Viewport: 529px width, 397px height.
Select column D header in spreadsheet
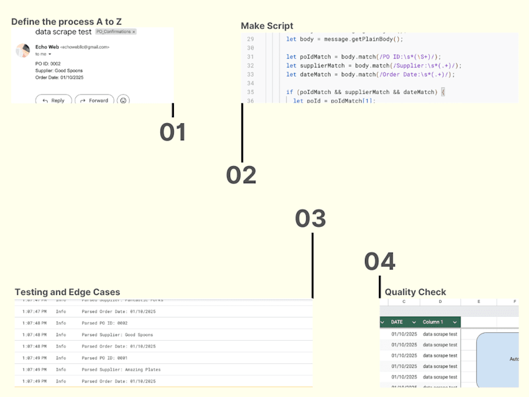click(440, 302)
